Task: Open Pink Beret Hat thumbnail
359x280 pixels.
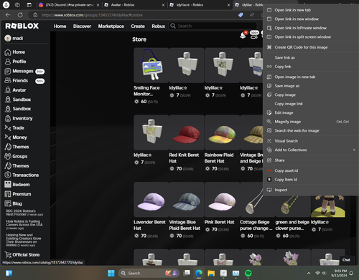Action: tap(223, 200)
